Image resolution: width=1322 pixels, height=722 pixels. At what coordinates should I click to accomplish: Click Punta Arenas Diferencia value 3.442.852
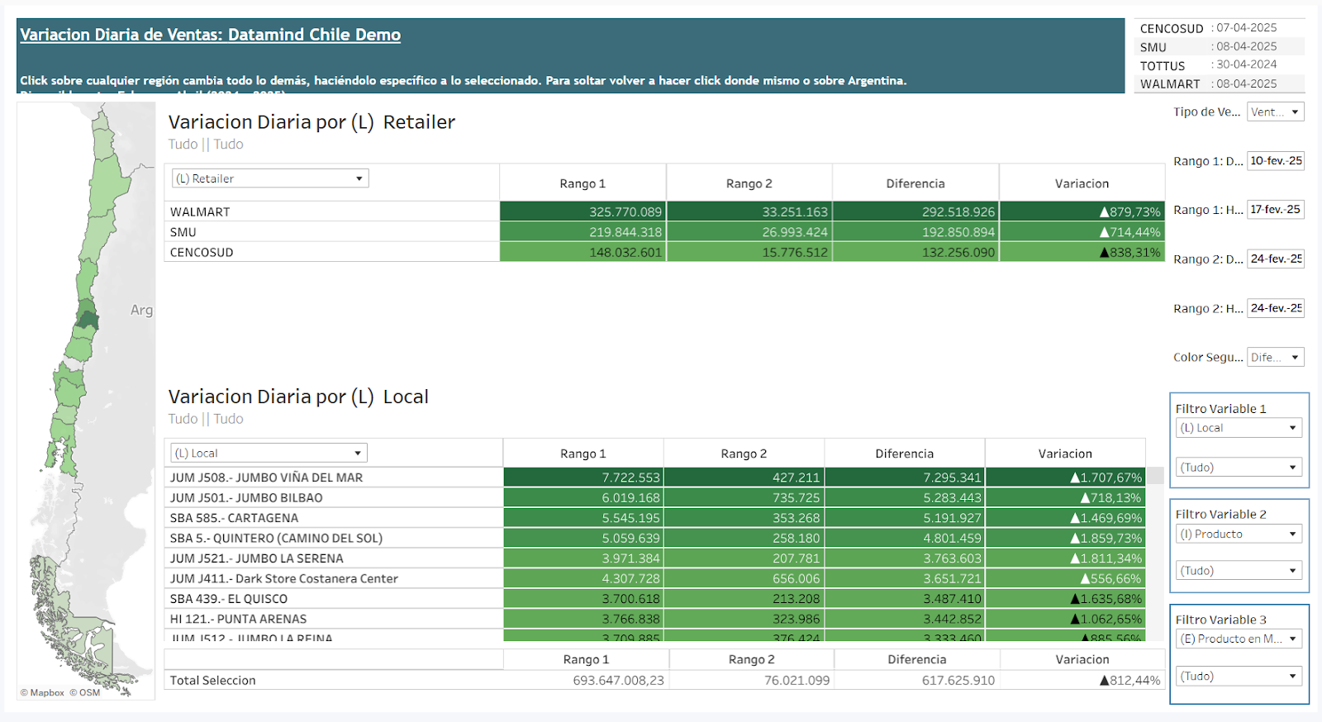905,619
